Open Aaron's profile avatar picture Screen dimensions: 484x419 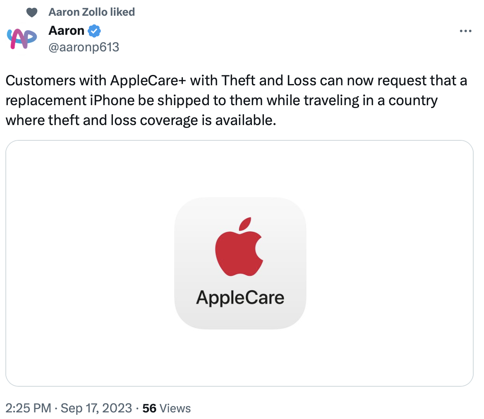22,39
